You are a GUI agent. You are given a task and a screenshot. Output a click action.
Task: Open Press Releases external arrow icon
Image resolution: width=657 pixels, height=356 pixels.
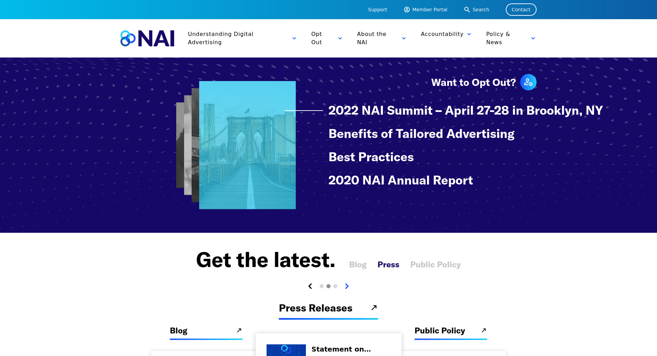(x=374, y=308)
